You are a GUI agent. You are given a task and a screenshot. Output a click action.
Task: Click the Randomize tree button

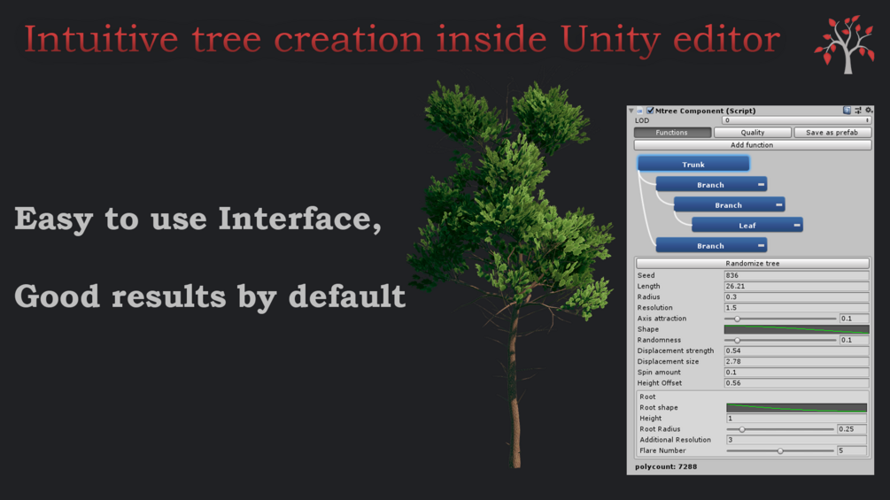[x=752, y=263]
